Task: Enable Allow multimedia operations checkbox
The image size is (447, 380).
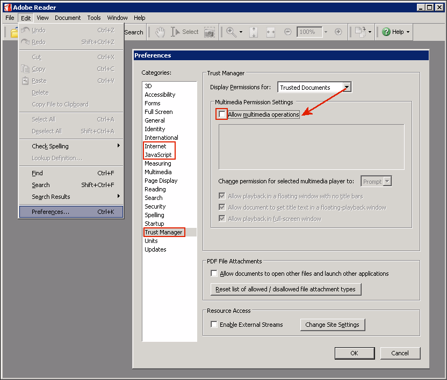Action: click(222, 114)
